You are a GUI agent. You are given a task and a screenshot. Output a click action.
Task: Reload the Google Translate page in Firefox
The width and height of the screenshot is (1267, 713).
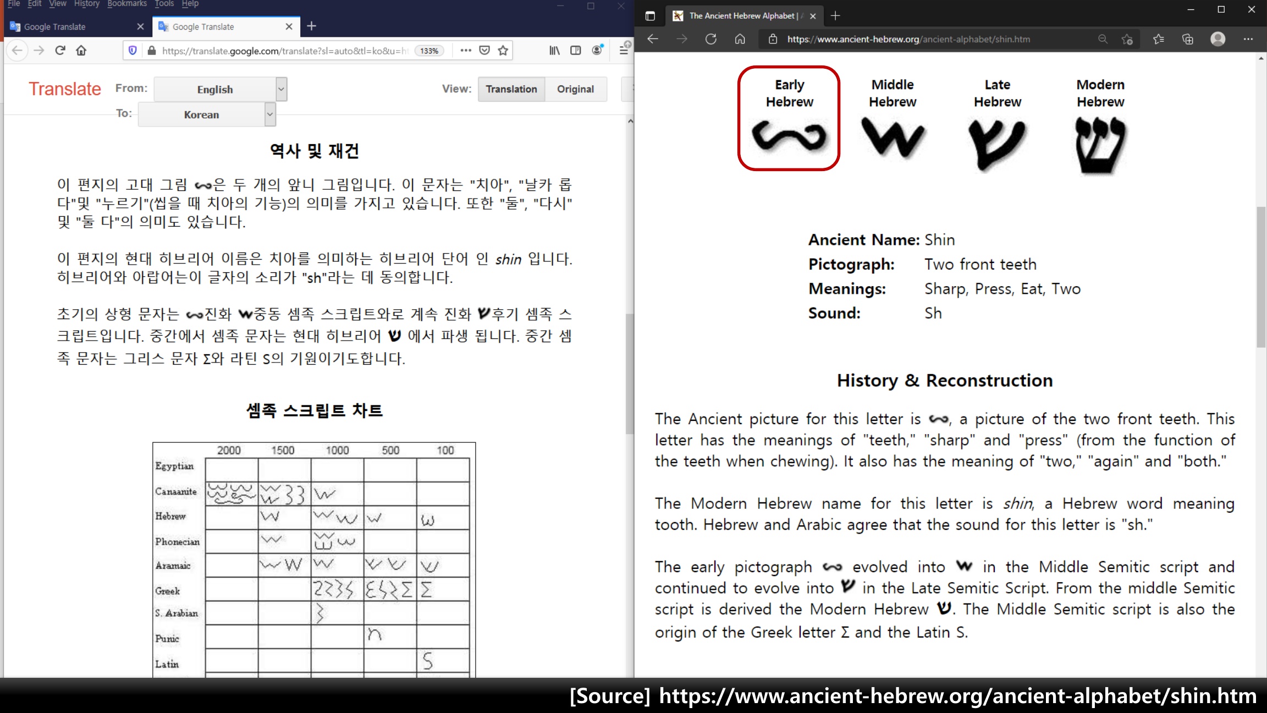60,51
